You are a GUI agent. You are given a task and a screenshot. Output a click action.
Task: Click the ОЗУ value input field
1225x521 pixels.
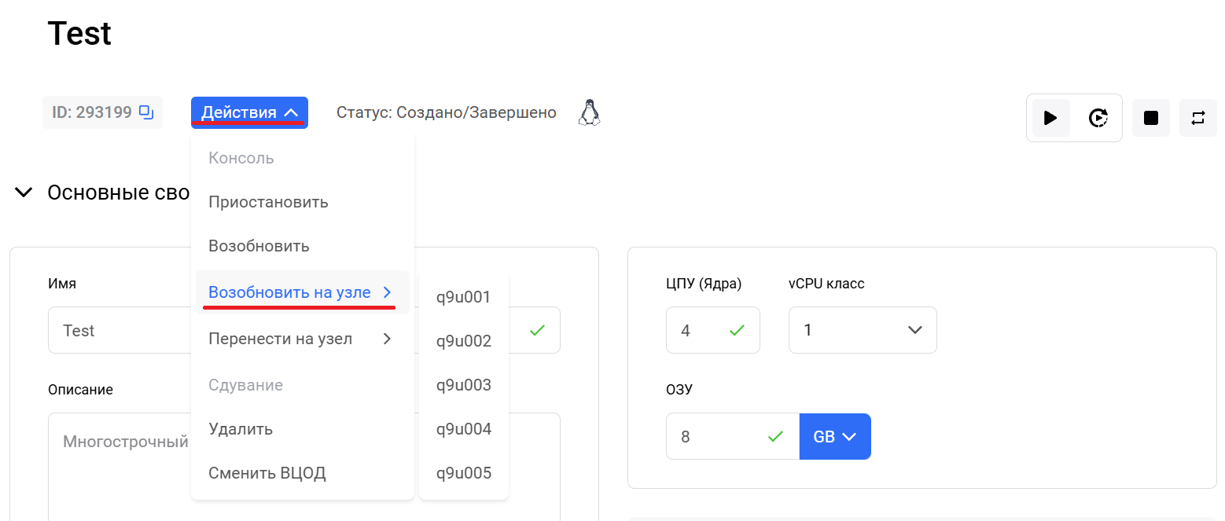733,436
